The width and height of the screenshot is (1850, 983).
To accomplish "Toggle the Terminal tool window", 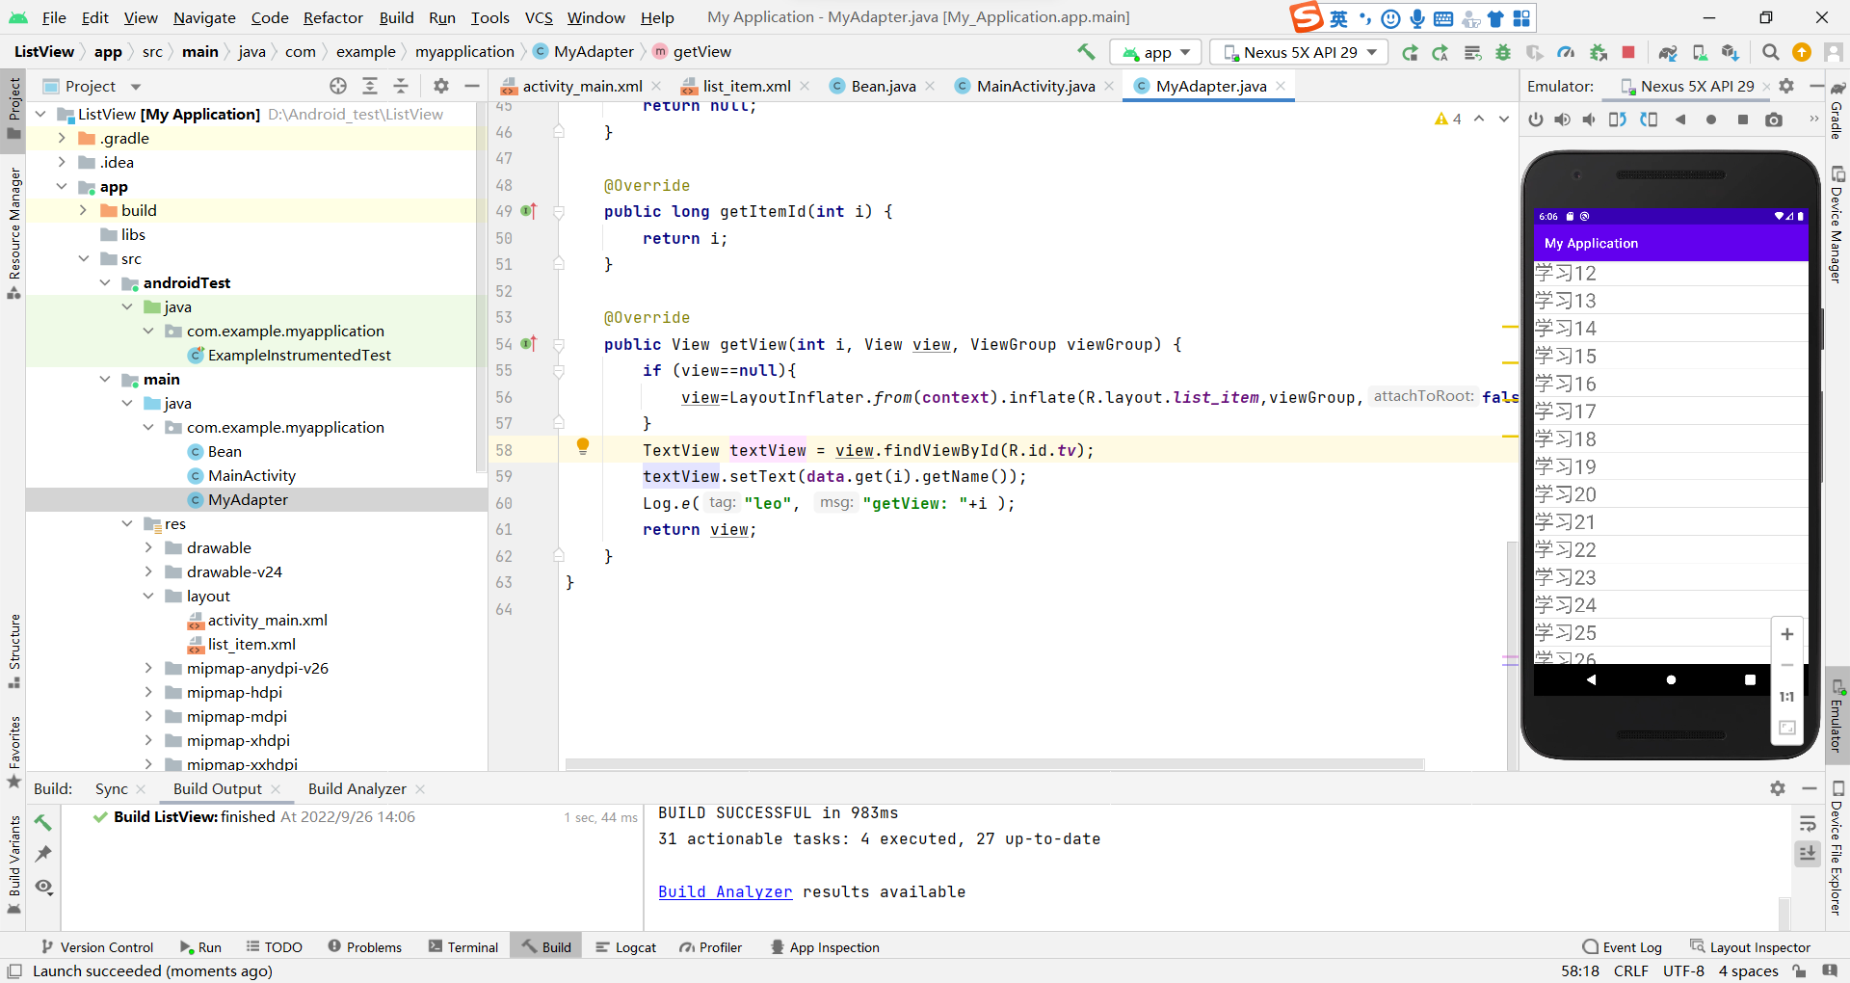I will pyautogui.click(x=462, y=946).
